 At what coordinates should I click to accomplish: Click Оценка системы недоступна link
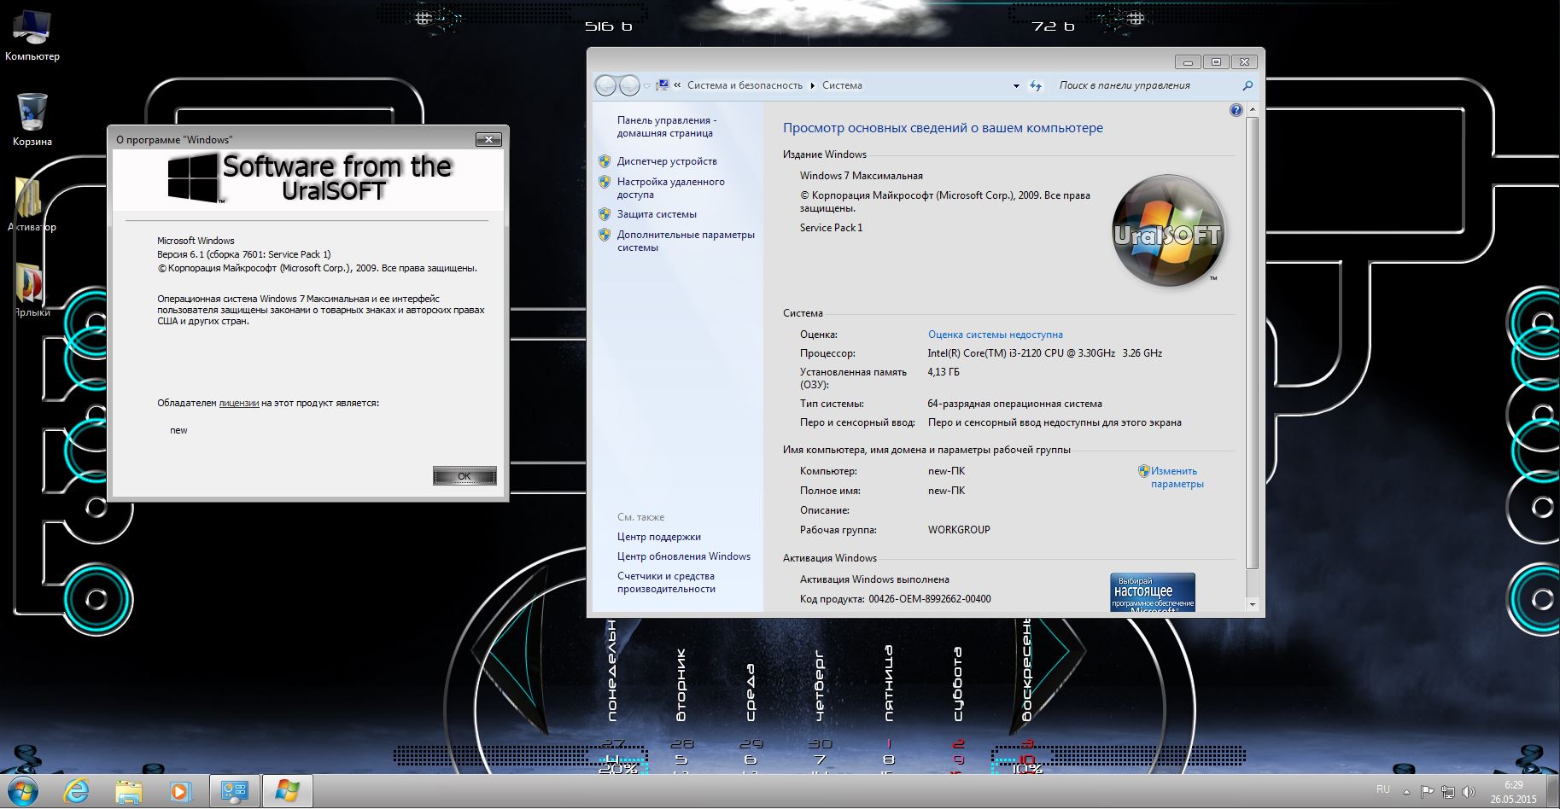point(995,335)
